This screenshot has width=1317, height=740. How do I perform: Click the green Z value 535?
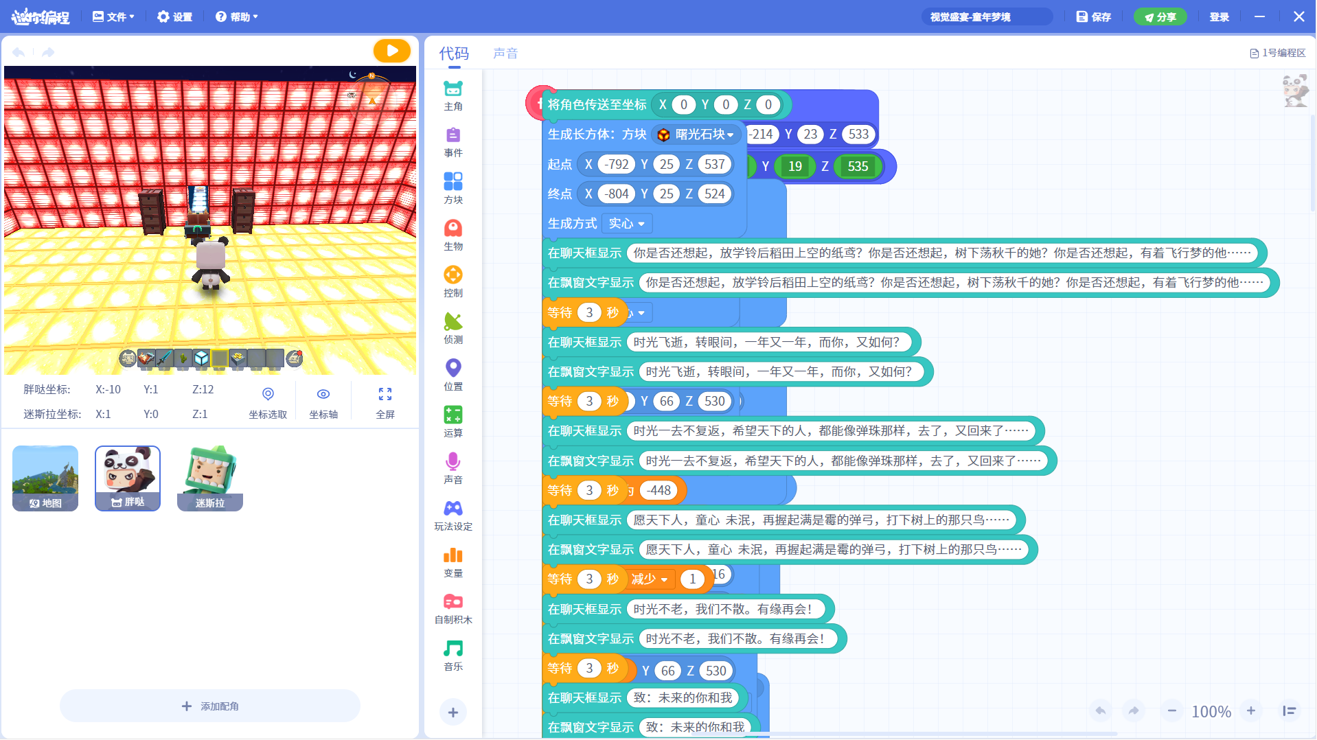point(858,166)
